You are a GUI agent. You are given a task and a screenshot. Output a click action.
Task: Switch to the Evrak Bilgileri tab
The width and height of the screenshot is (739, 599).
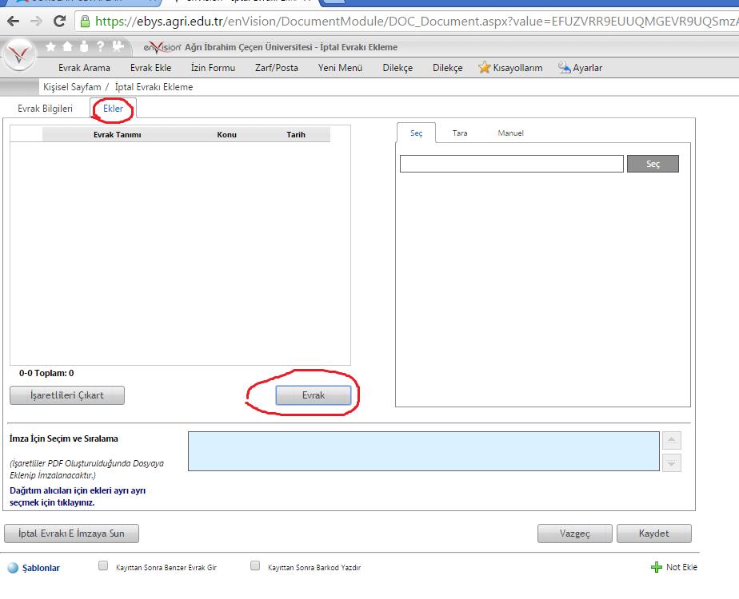click(x=45, y=109)
